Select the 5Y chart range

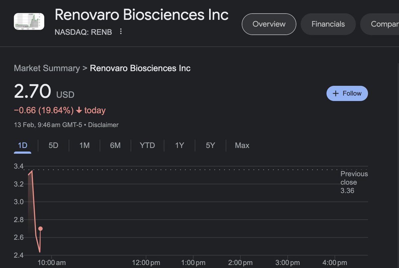point(210,145)
